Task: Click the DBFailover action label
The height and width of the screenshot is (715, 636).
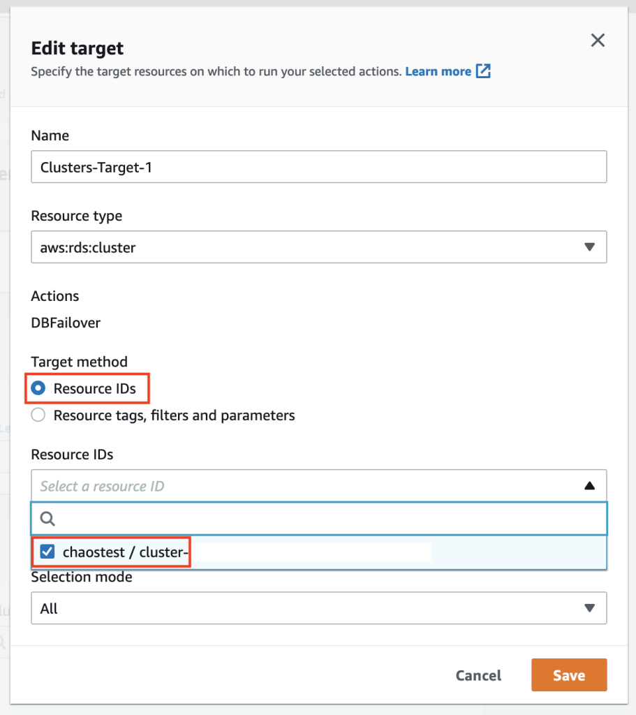Action: [x=65, y=323]
